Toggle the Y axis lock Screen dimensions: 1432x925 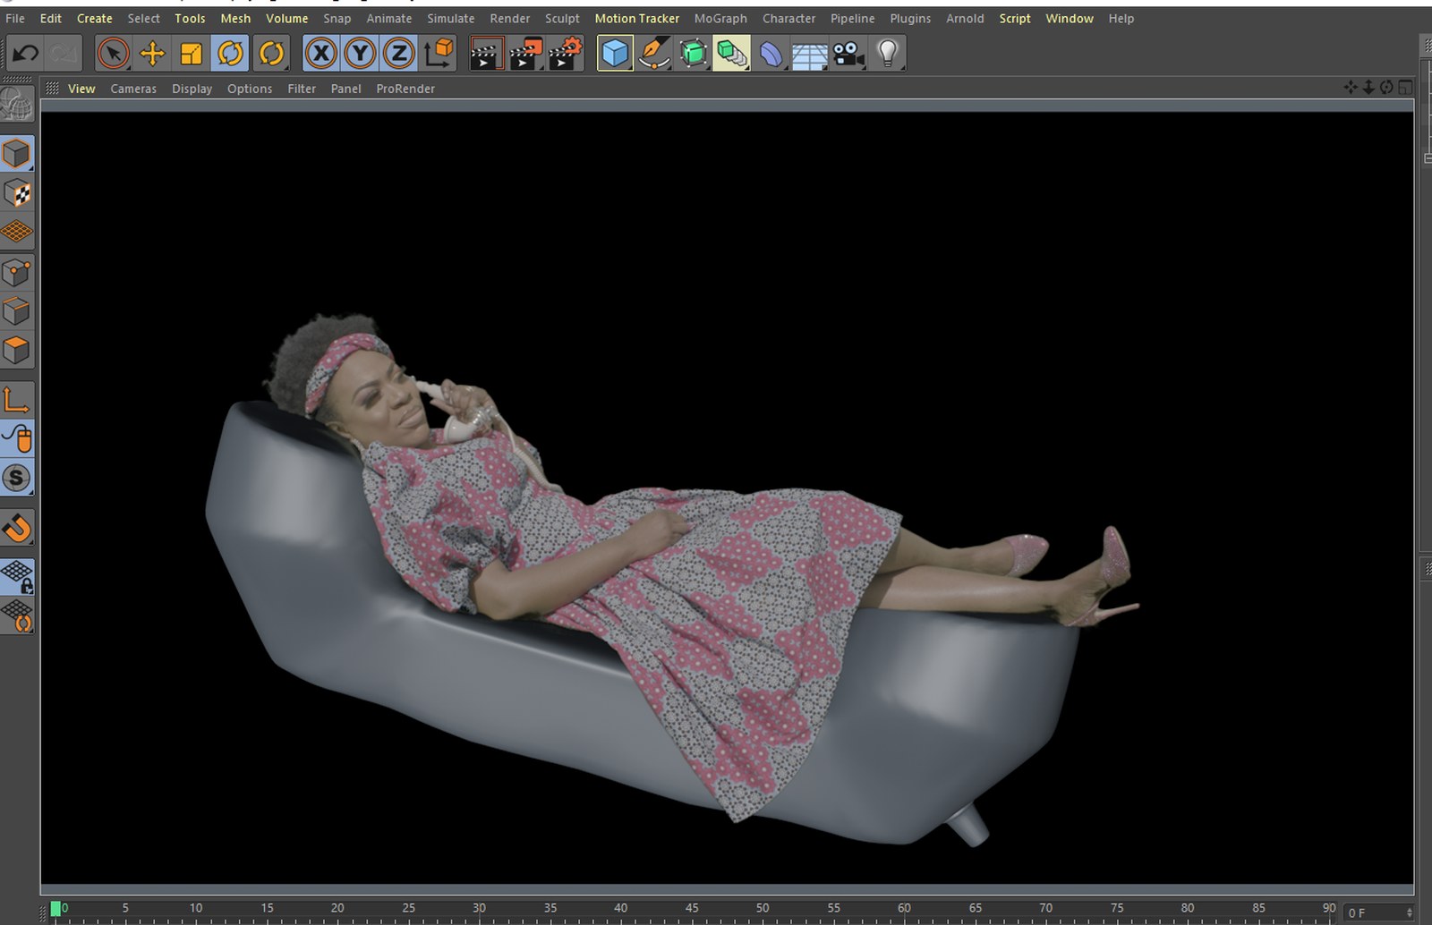tap(360, 54)
